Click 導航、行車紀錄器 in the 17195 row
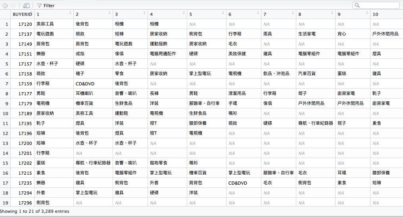This screenshot has height=218, width=403. 316,123
